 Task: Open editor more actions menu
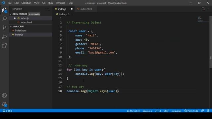click(x=208, y=9)
